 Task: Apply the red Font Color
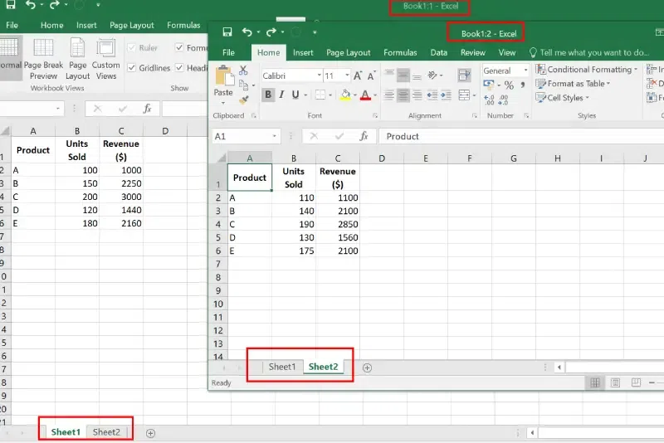pyautogui.click(x=365, y=95)
